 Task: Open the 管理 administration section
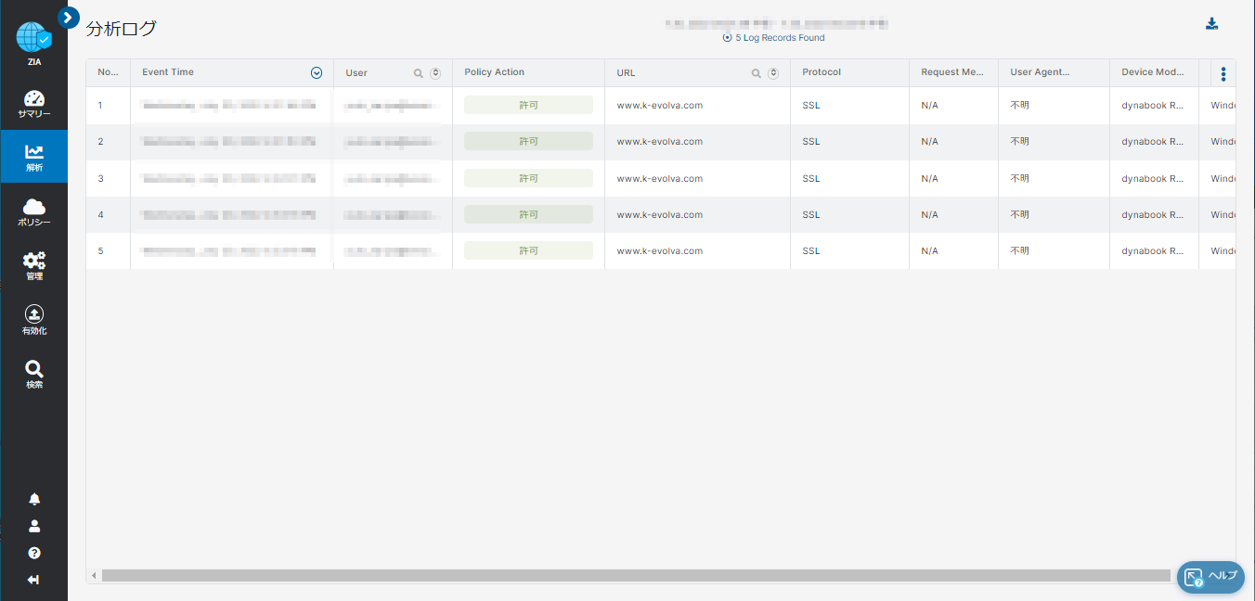34,266
